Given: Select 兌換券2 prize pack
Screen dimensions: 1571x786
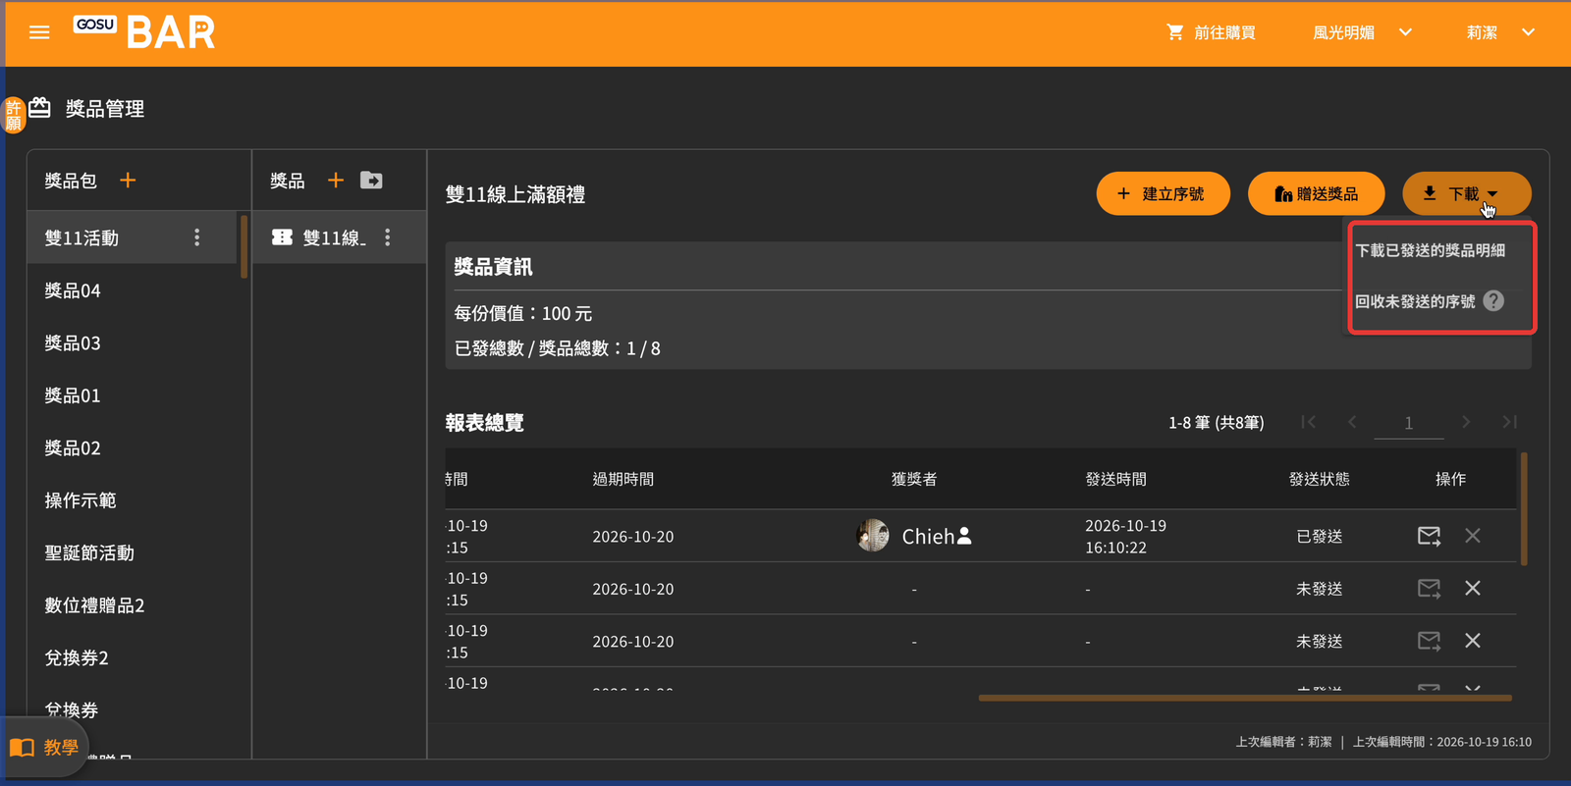Looking at the screenshot, I should [134, 657].
